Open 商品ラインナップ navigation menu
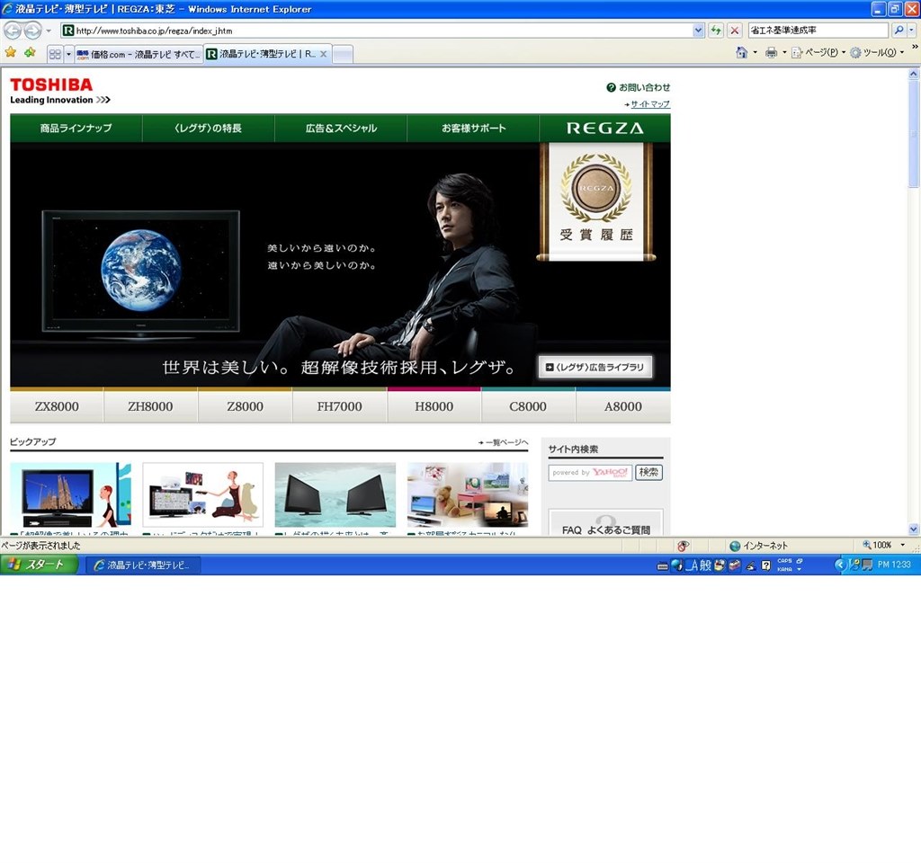This screenshot has height=863, width=921. [x=76, y=128]
